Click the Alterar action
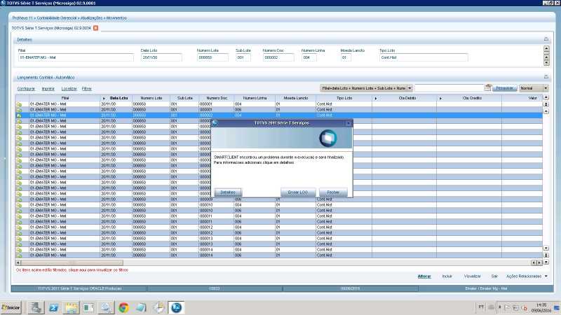The height and width of the screenshot is (315, 561). coord(424,276)
